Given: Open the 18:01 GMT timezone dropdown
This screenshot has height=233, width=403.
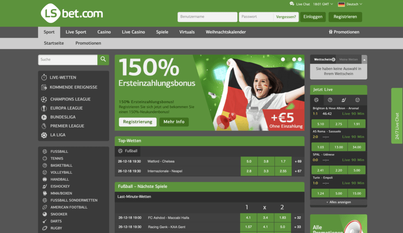Looking at the screenshot, I should (x=323, y=4).
